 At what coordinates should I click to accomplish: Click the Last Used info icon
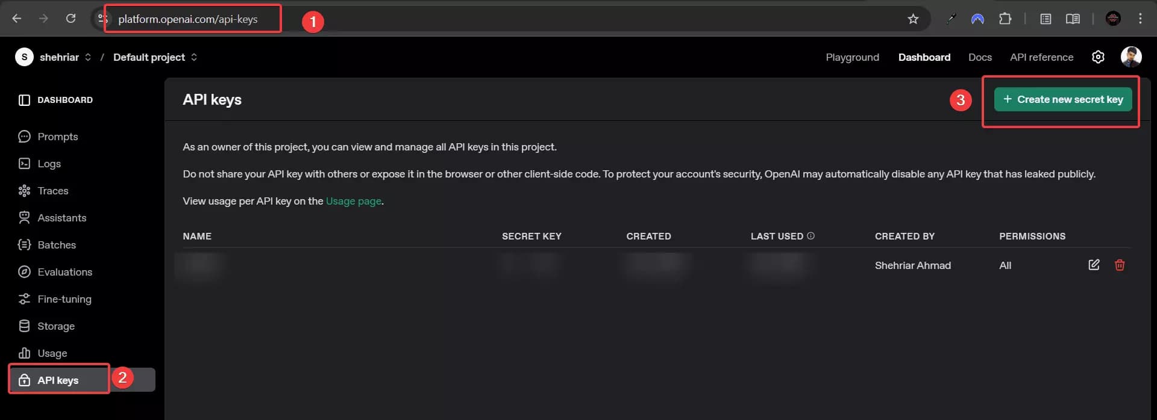[x=811, y=236]
